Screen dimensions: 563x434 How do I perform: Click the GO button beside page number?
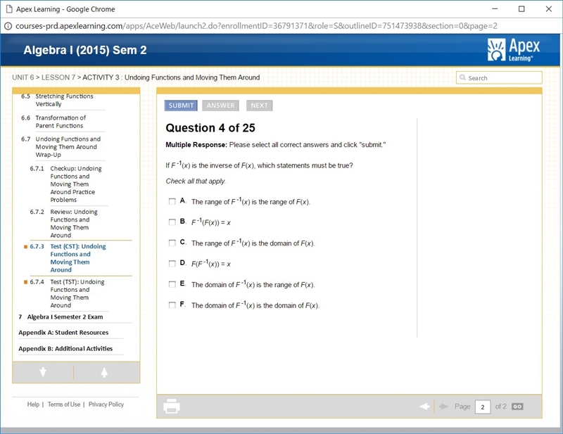(x=517, y=407)
